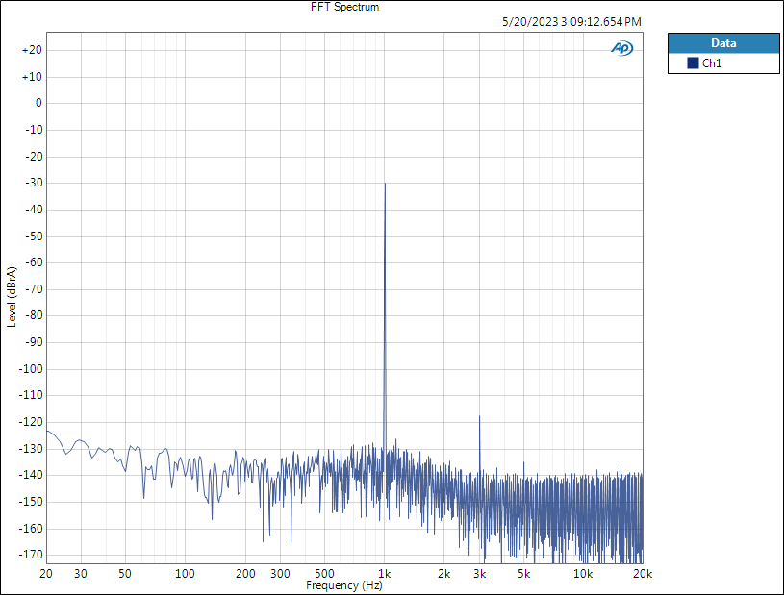Click the 100 frequency axis tick label
The width and height of the screenshot is (784, 595).
185,574
